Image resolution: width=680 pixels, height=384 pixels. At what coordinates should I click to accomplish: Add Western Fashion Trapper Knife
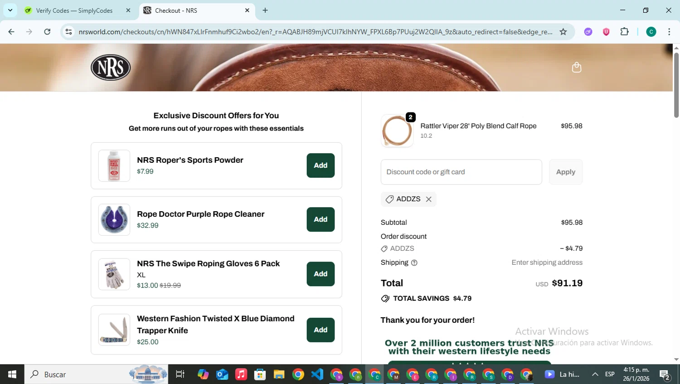pyautogui.click(x=321, y=330)
